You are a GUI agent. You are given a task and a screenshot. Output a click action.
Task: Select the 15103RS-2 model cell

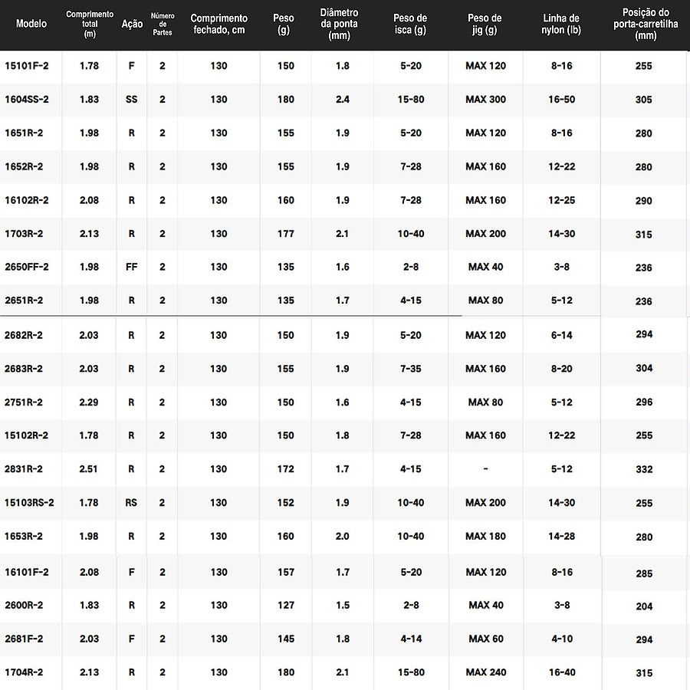tap(29, 502)
